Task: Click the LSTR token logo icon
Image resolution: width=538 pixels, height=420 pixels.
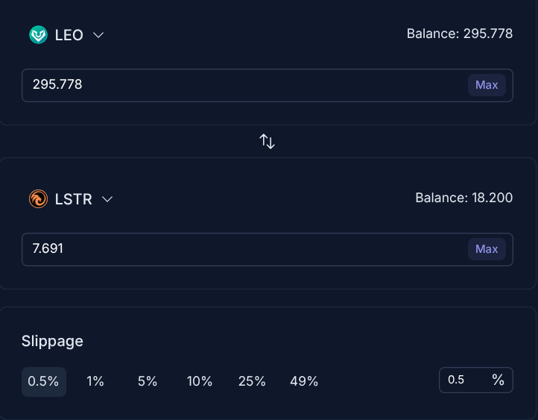Action: pyautogui.click(x=38, y=199)
